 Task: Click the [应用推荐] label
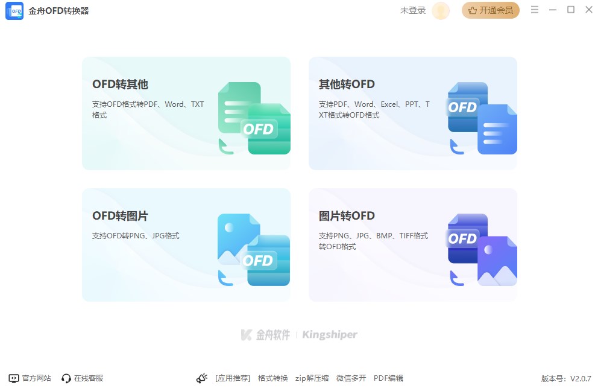(233, 378)
